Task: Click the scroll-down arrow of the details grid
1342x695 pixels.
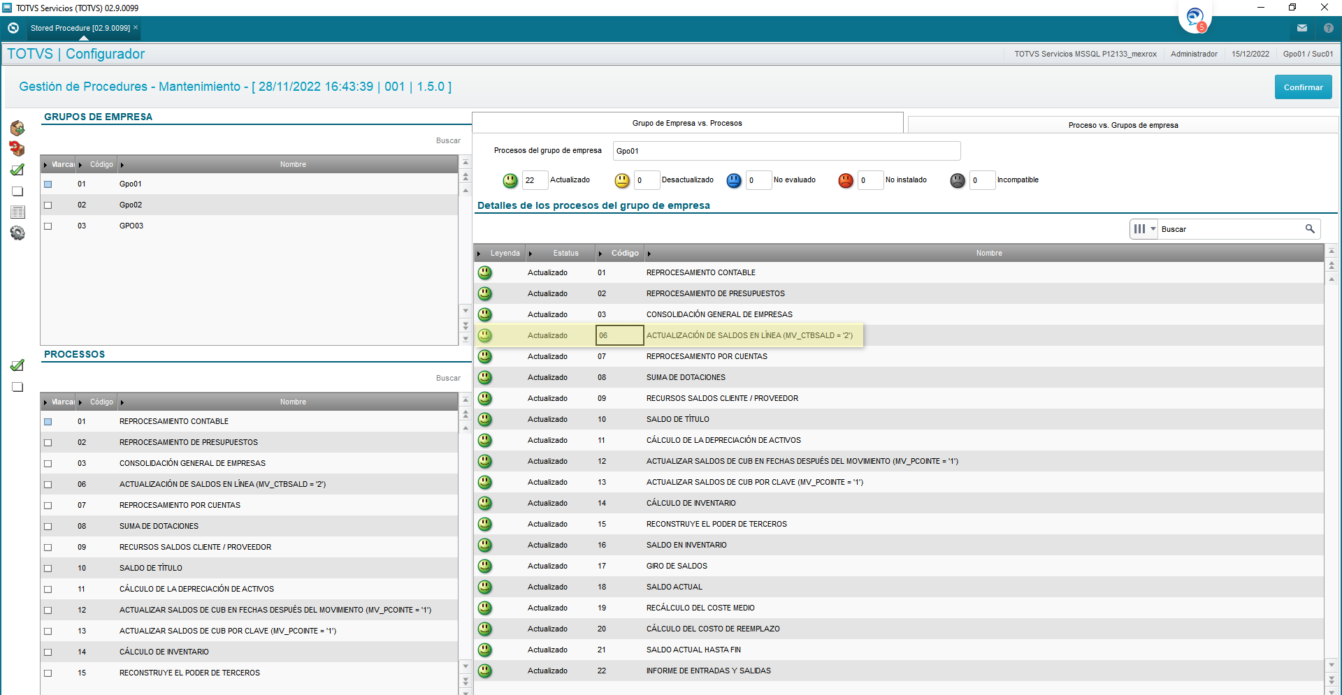Action: point(1332,665)
